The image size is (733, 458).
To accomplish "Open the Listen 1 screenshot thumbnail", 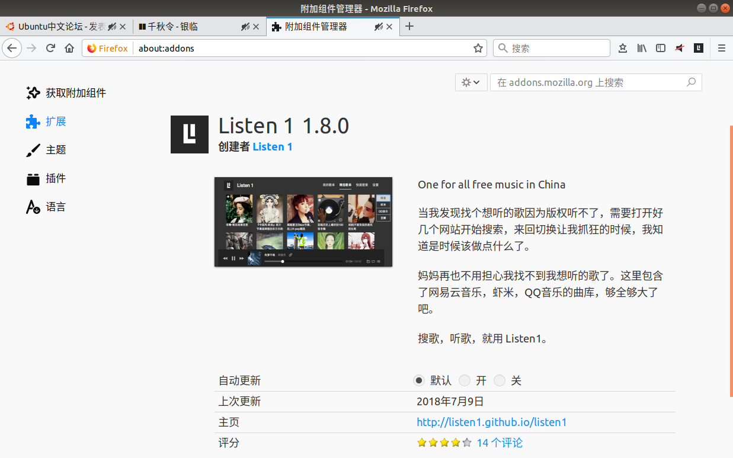I will (303, 222).
